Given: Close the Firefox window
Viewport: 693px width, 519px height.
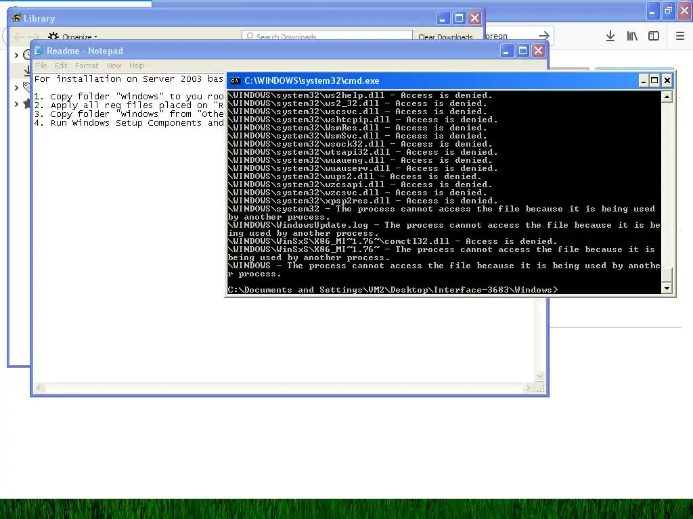Looking at the screenshot, I should coord(685,11).
